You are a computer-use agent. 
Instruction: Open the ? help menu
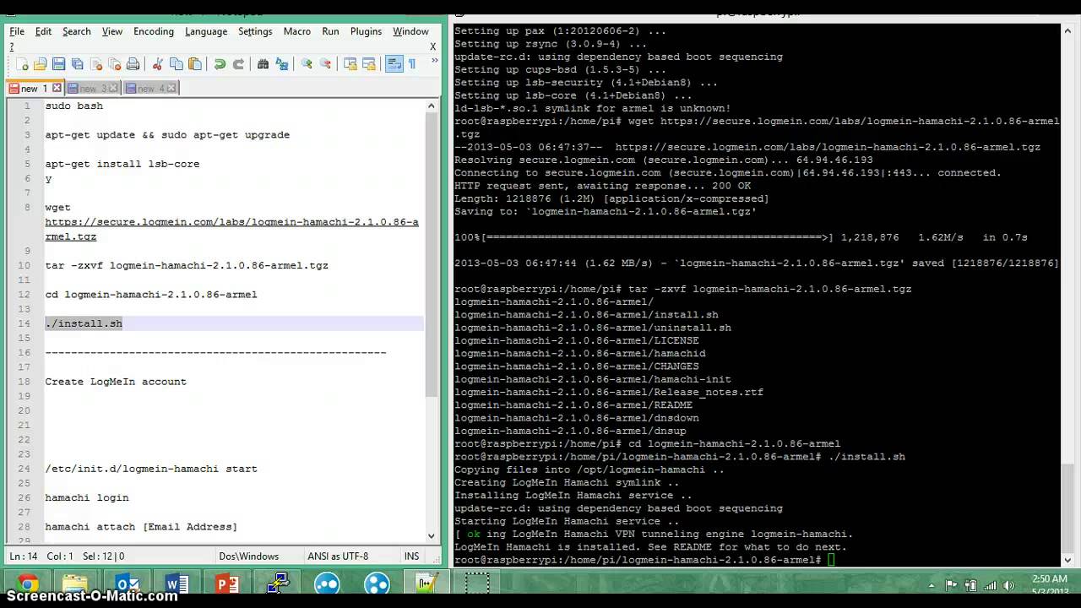pyautogui.click(x=12, y=46)
